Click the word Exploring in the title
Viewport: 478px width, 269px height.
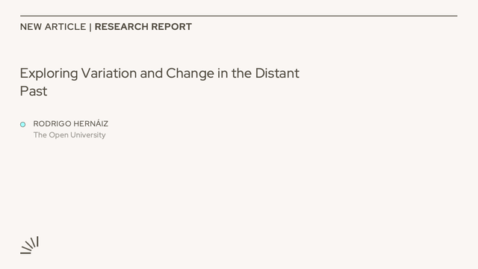[49, 74]
